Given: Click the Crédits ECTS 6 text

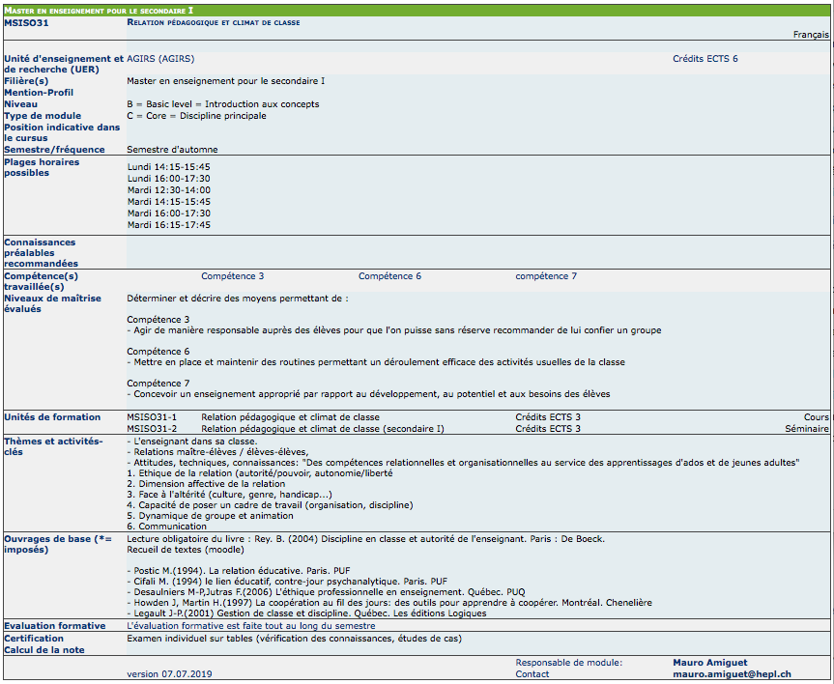Looking at the screenshot, I should click(x=705, y=59).
